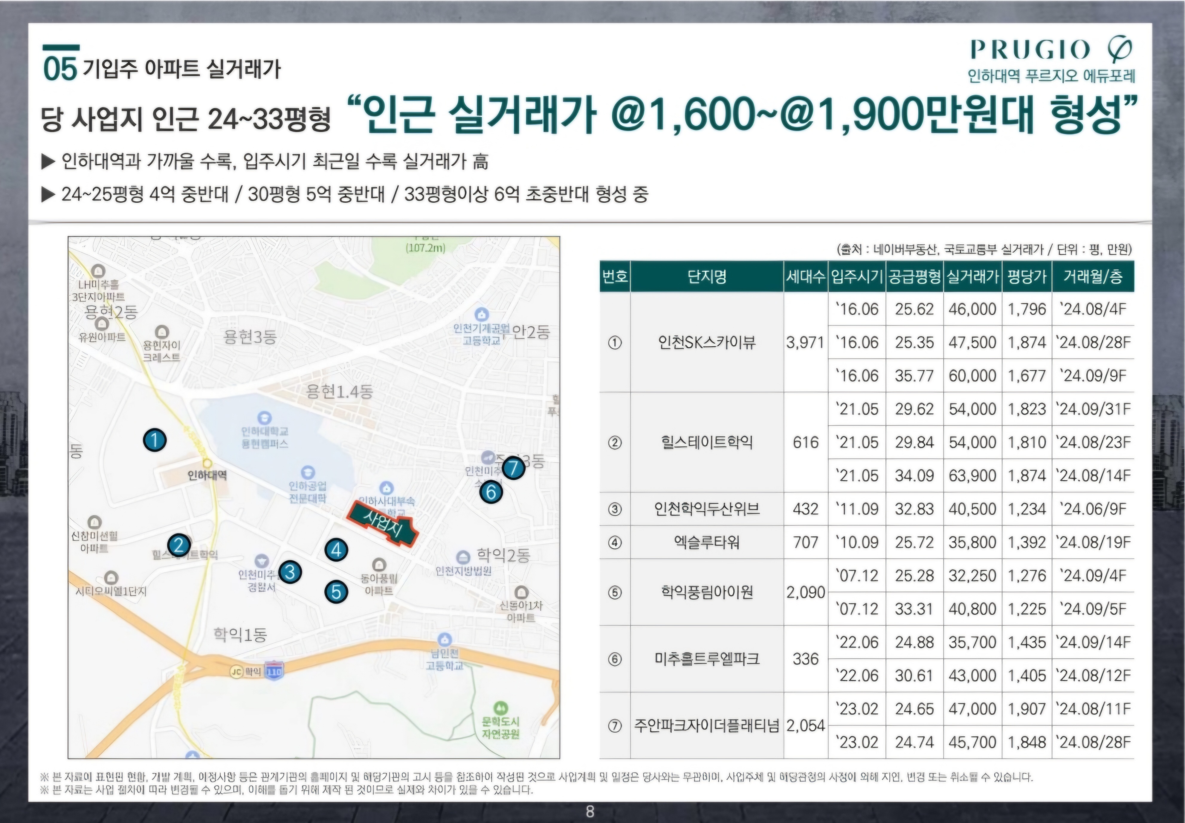Screen dimensions: 1185x823
Task: Click the 인하대역 푸르지오 에듀포레 subtitle
Action: (x=1051, y=76)
